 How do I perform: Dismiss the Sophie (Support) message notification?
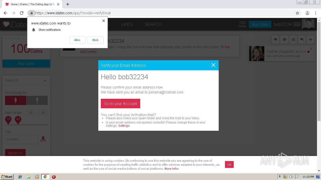pyautogui.click(x=311, y=48)
